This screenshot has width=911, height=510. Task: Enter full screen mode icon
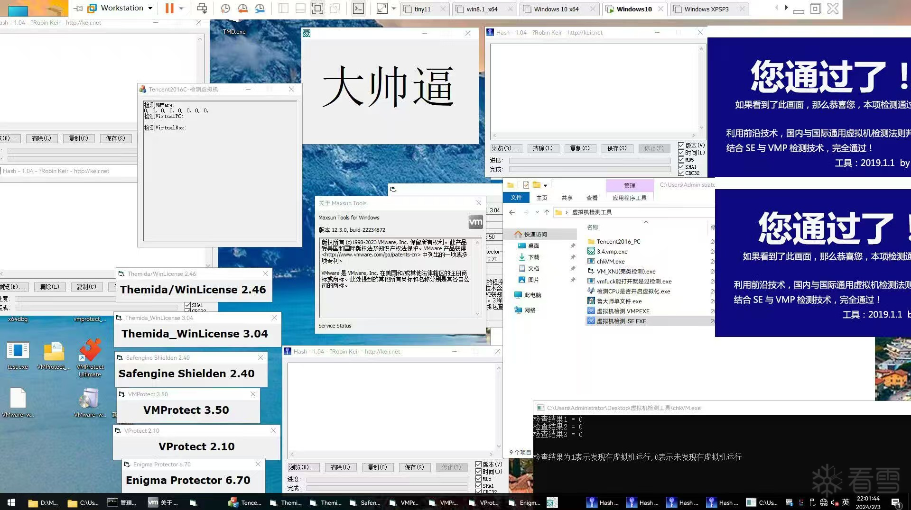click(x=317, y=8)
